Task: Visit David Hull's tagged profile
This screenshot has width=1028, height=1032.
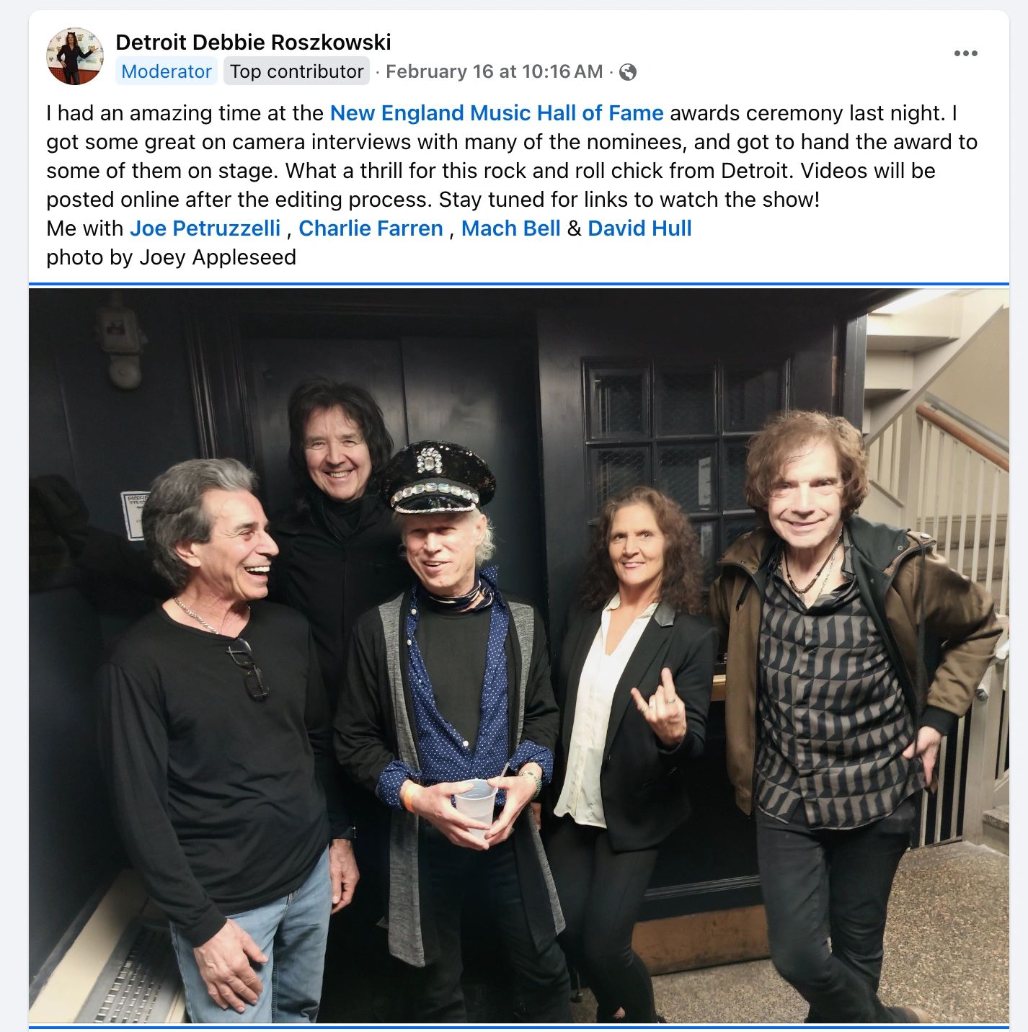Action: click(639, 228)
